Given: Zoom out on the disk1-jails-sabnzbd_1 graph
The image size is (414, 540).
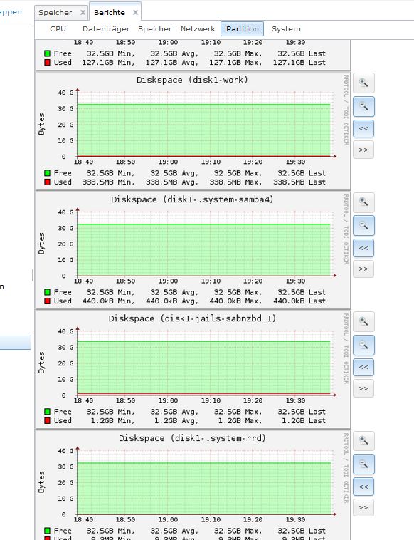Looking at the screenshot, I should 363,345.
